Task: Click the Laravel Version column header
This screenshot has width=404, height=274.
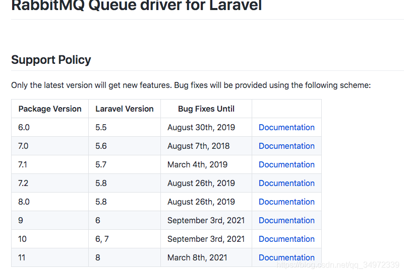Action: [x=125, y=109]
